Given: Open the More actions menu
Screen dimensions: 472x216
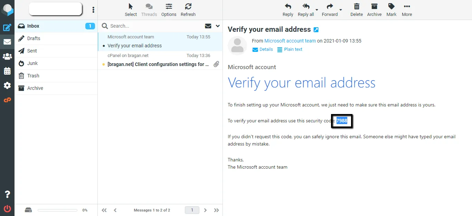Looking at the screenshot, I should [407, 10].
